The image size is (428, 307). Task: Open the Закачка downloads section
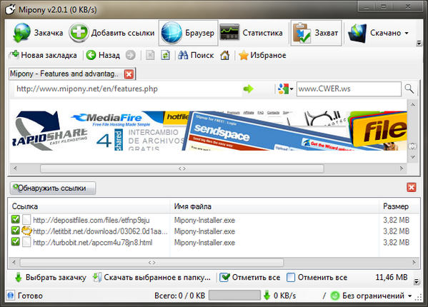[x=38, y=33]
